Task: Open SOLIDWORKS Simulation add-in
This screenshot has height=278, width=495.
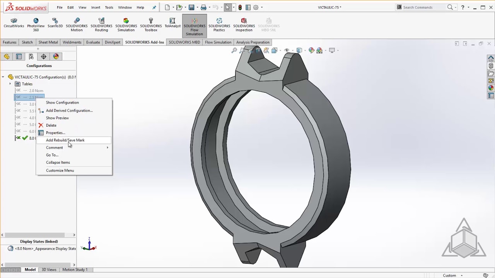Action: [126, 25]
